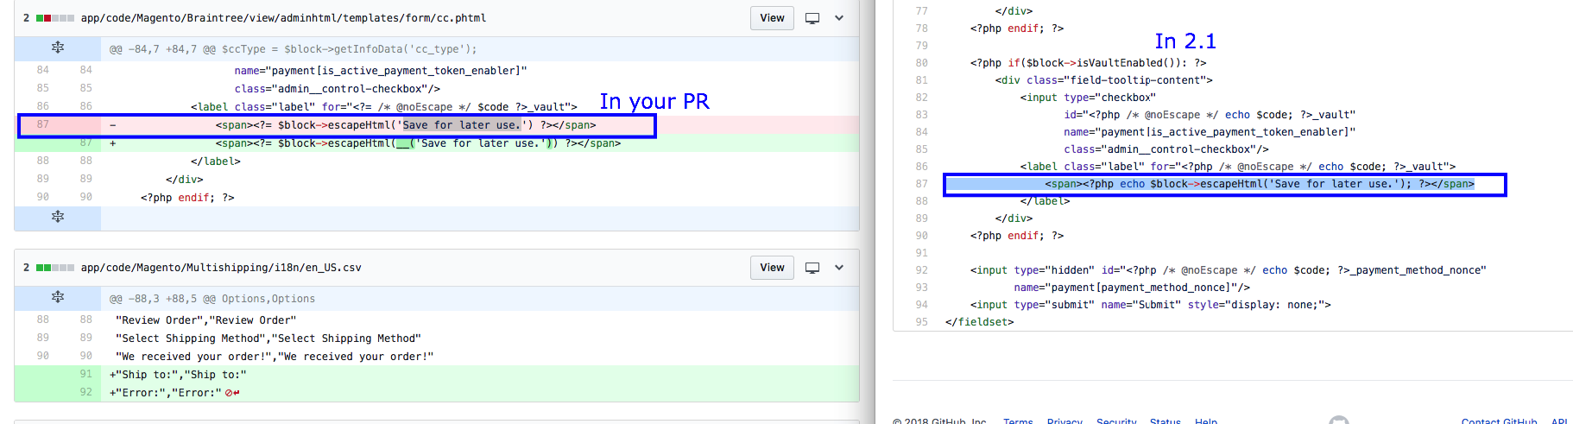This screenshot has width=1573, height=424.
Task: Click the isVaultEnabled() line in 2.1 view
Action: click(1088, 63)
